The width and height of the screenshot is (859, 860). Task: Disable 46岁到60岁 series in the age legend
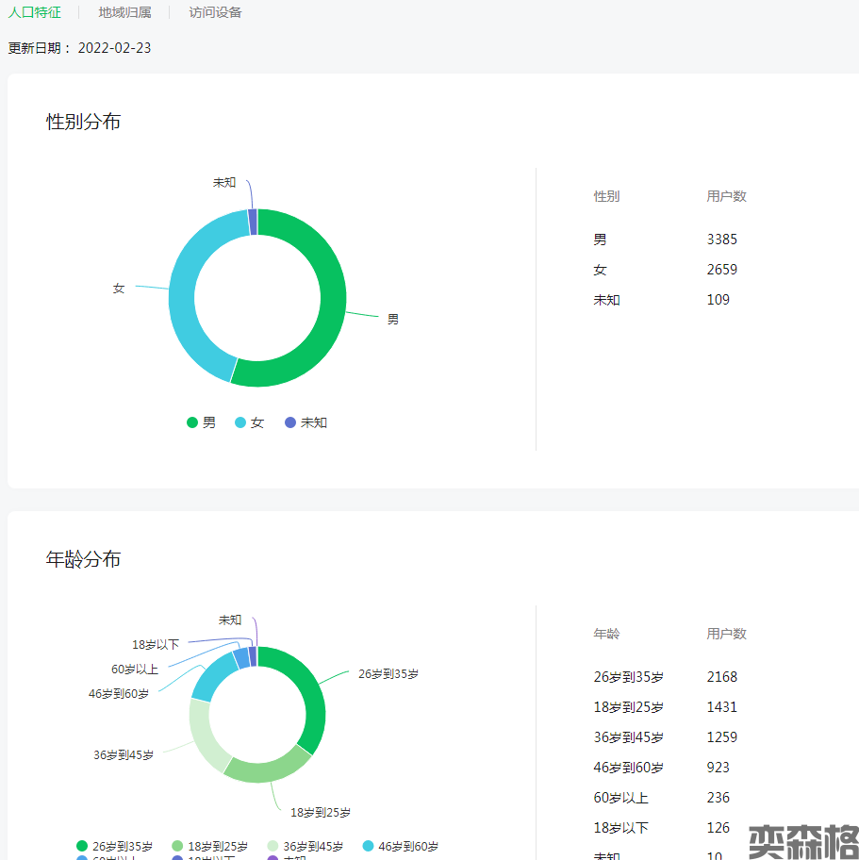pos(400,847)
